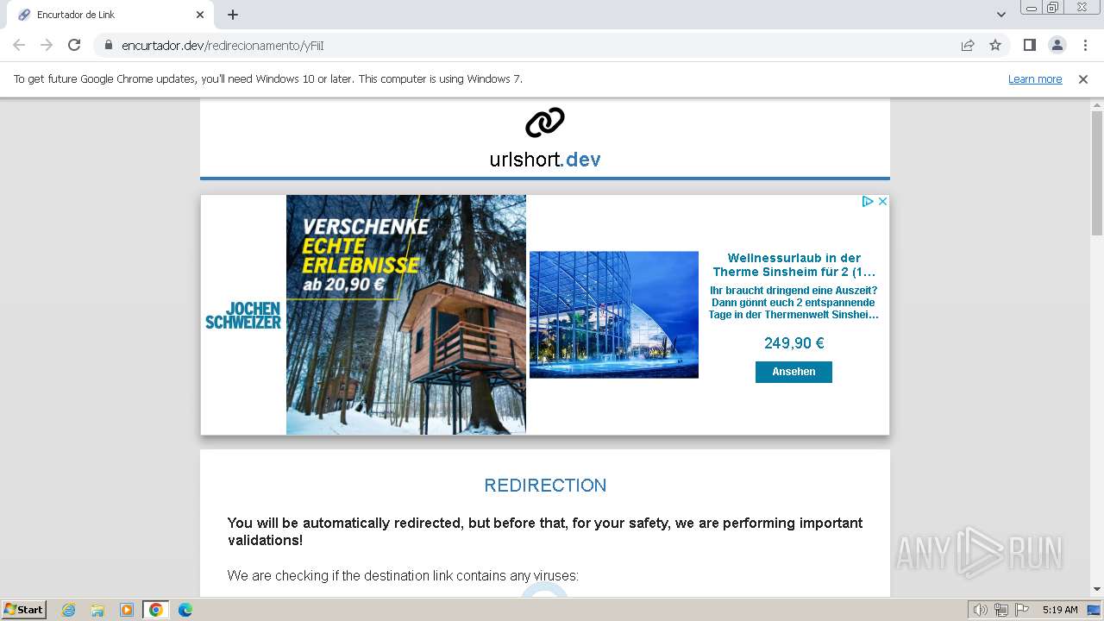Click the 249,90 € price text
Screen dimensions: 1104x621
(794, 343)
